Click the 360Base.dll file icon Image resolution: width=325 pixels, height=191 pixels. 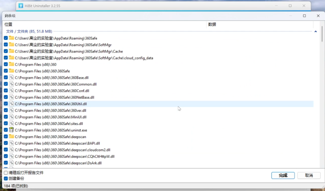tap(11, 78)
